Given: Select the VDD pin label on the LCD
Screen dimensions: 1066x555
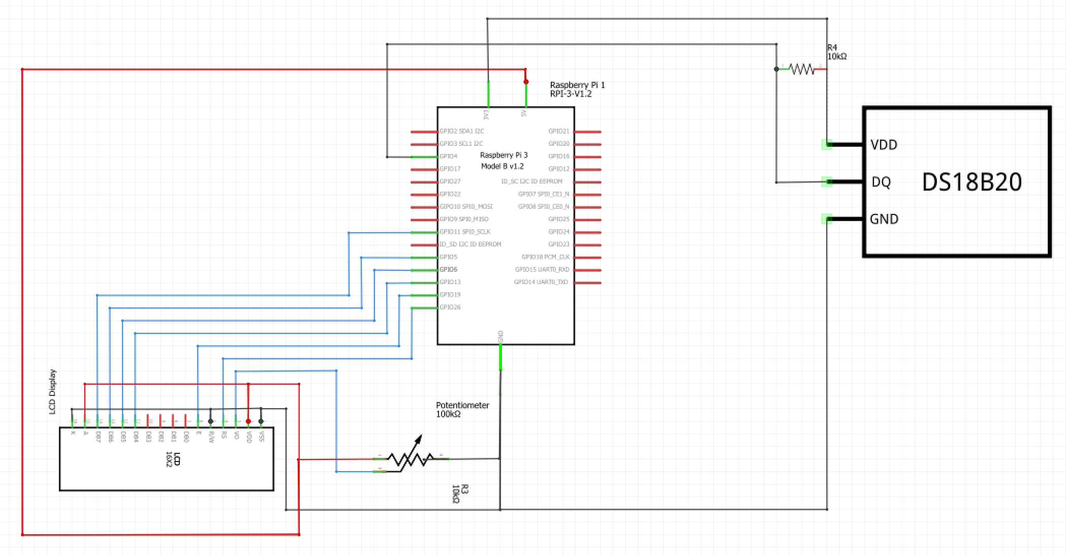Looking at the screenshot, I should 249,437.
